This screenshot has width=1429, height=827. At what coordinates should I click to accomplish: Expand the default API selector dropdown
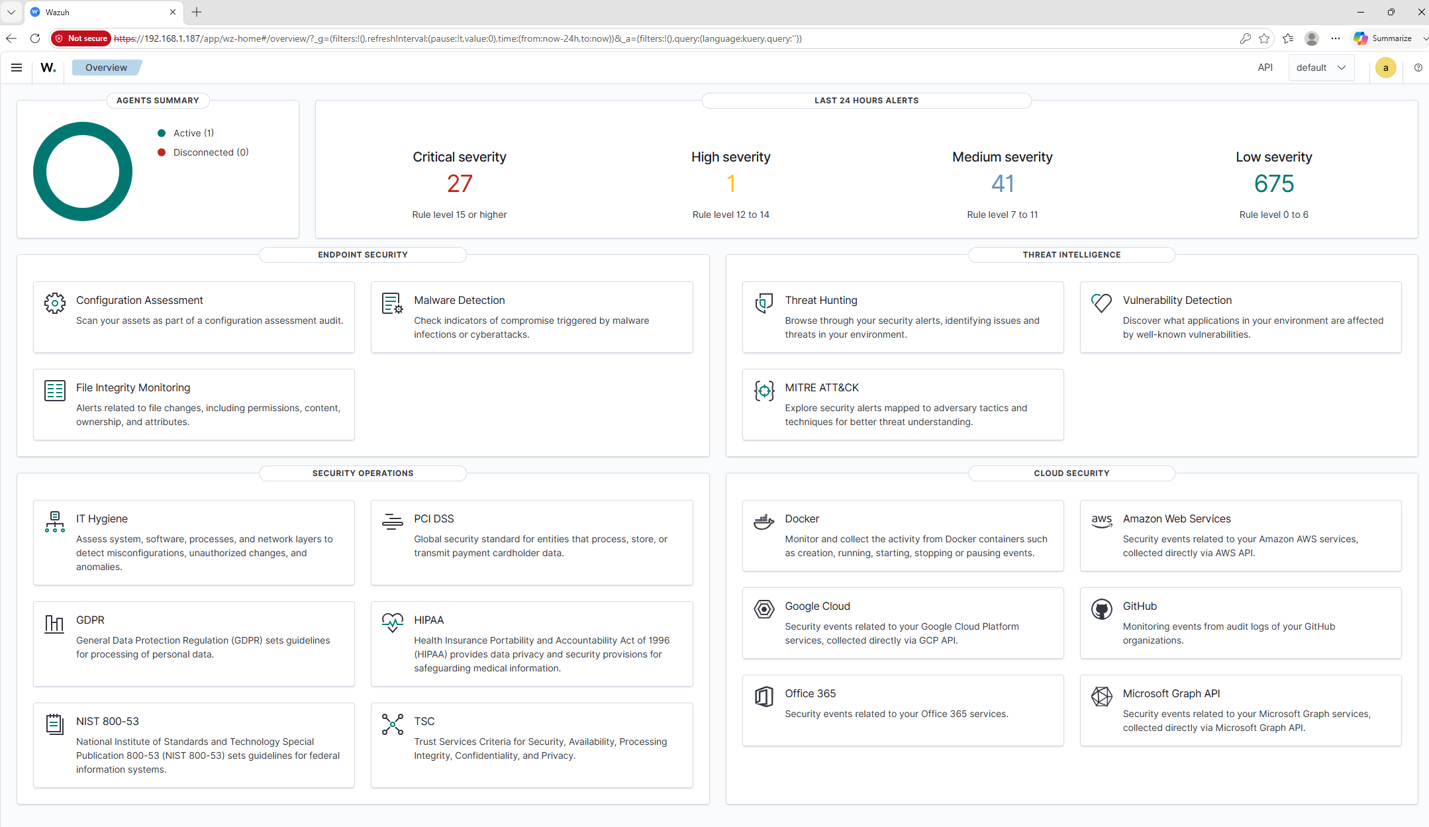pos(1321,68)
